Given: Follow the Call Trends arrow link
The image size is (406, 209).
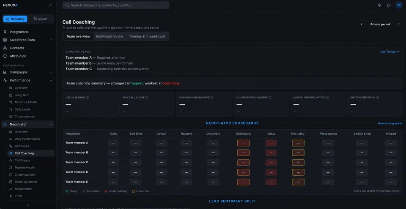Looking at the screenshot, I should (390, 52).
